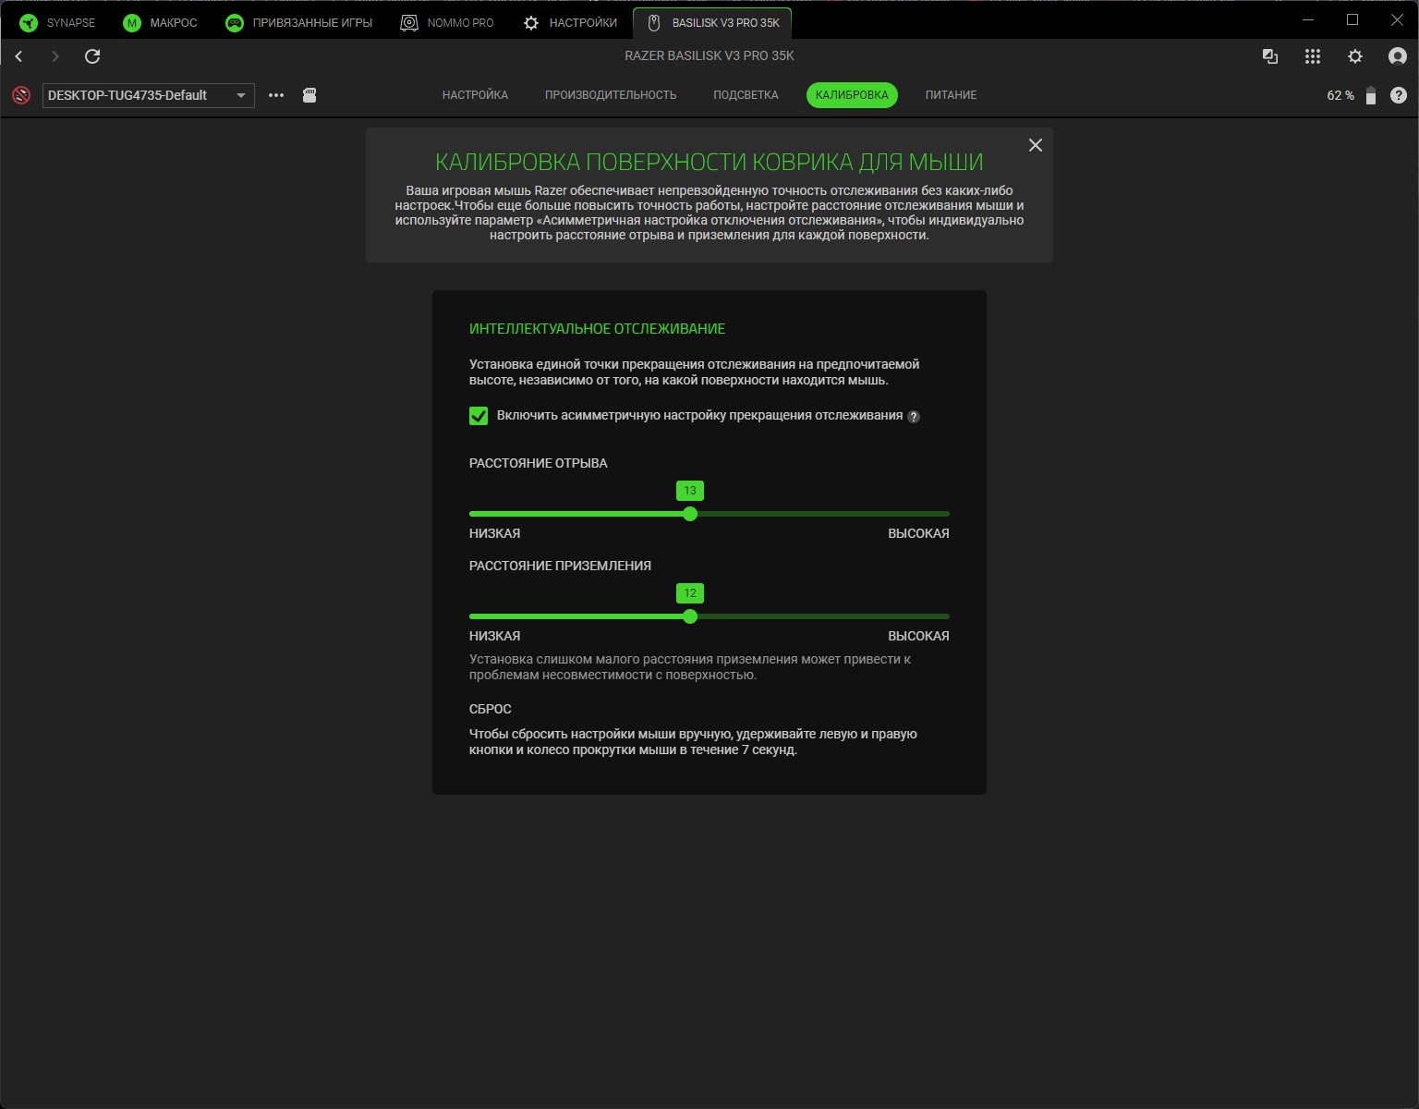Click the Расстояние приземления slider handle
Viewport: 1419px width, 1109px height.
tap(690, 616)
